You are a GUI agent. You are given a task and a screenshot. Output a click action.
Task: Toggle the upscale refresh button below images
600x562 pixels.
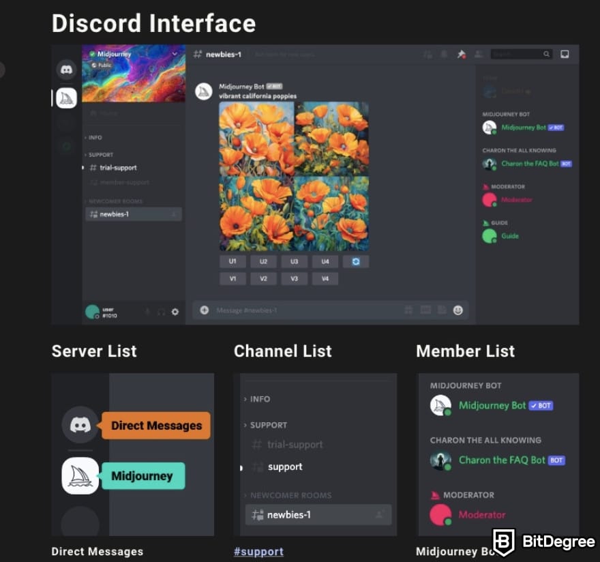click(x=355, y=261)
